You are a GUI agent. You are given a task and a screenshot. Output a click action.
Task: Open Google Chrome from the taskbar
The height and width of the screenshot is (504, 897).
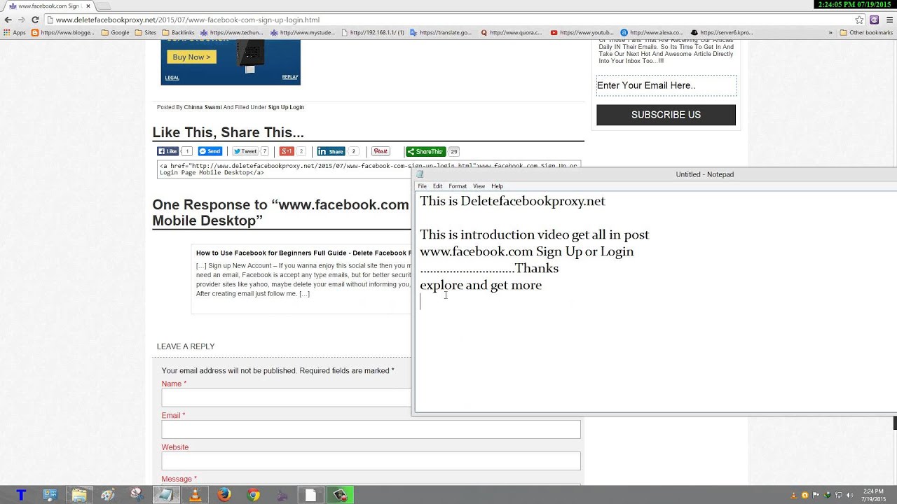253,495
